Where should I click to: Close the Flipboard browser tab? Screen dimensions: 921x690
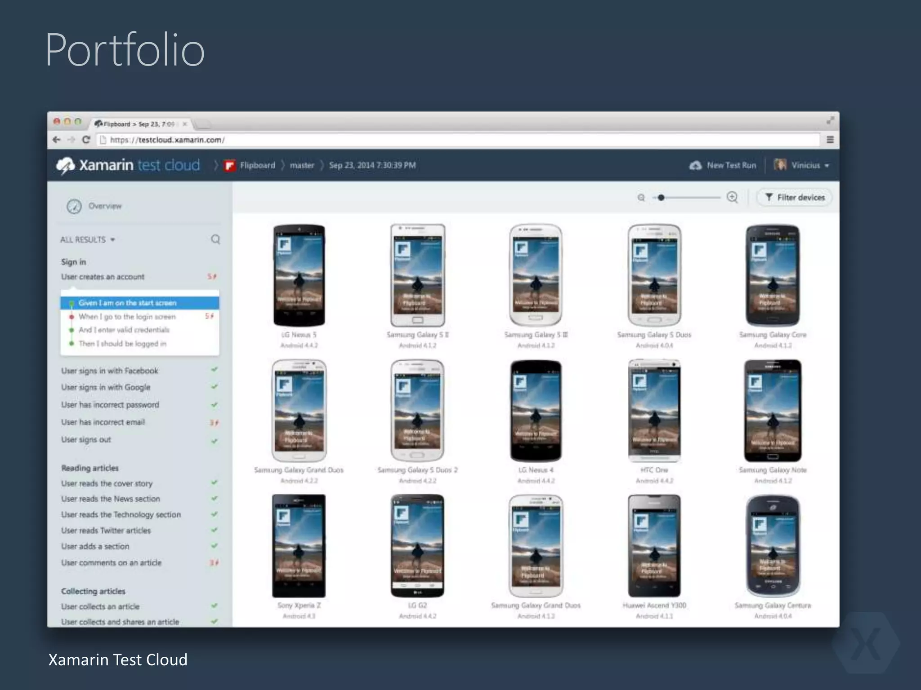pyautogui.click(x=184, y=124)
